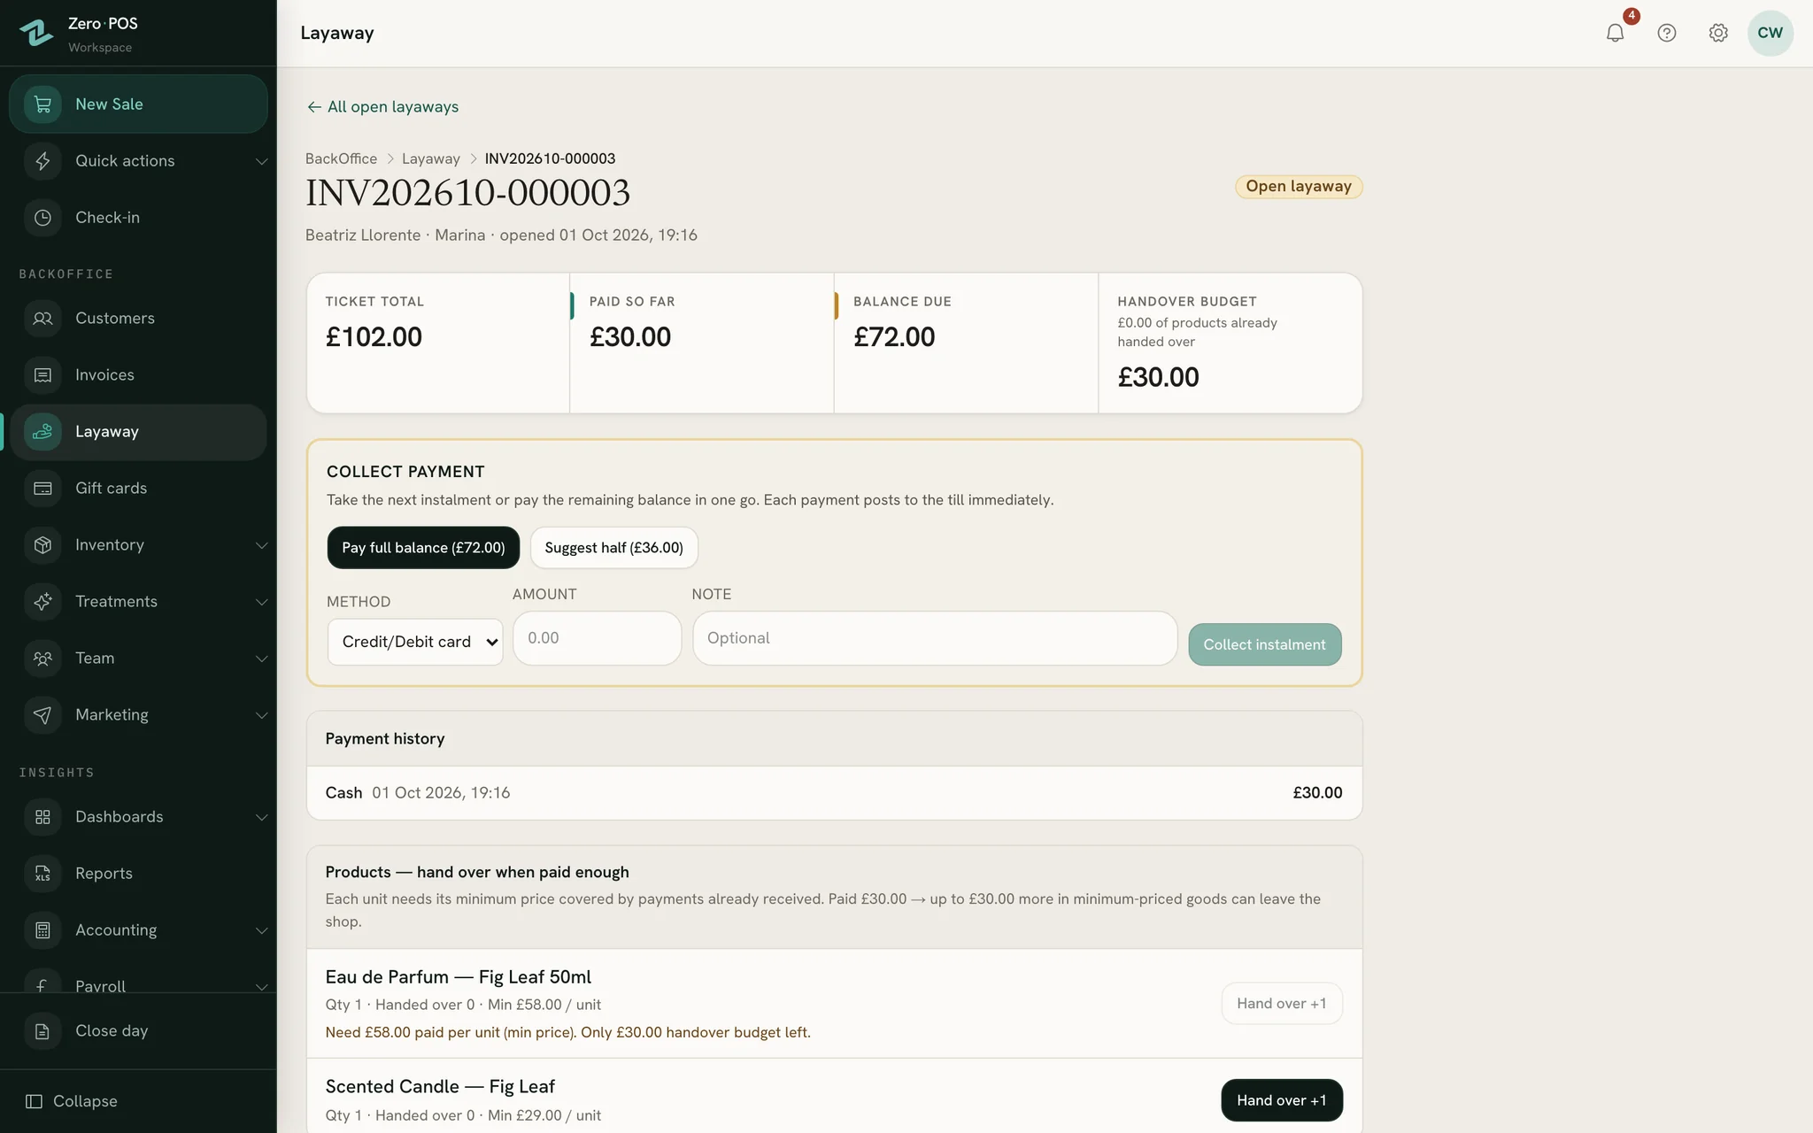Click the Customers people icon
The width and height of the screenshot is (1813, 1133).
tap(42, 319)
